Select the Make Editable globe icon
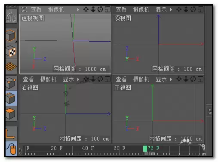Viewport: 218px width, 162px height. coord(11,16)
